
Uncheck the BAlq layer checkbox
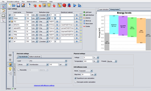(10, 31)
